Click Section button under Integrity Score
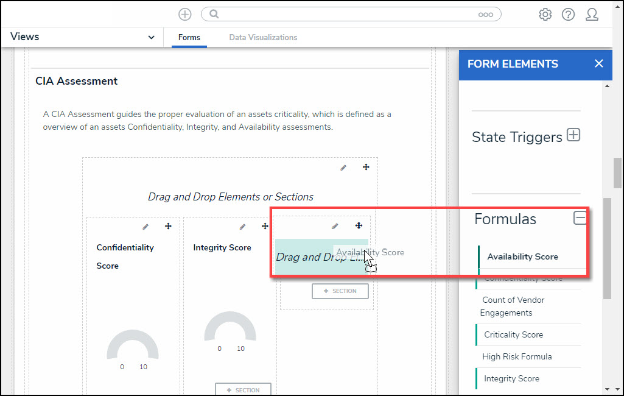Viewport: 624px width, 396px height. 243,390
